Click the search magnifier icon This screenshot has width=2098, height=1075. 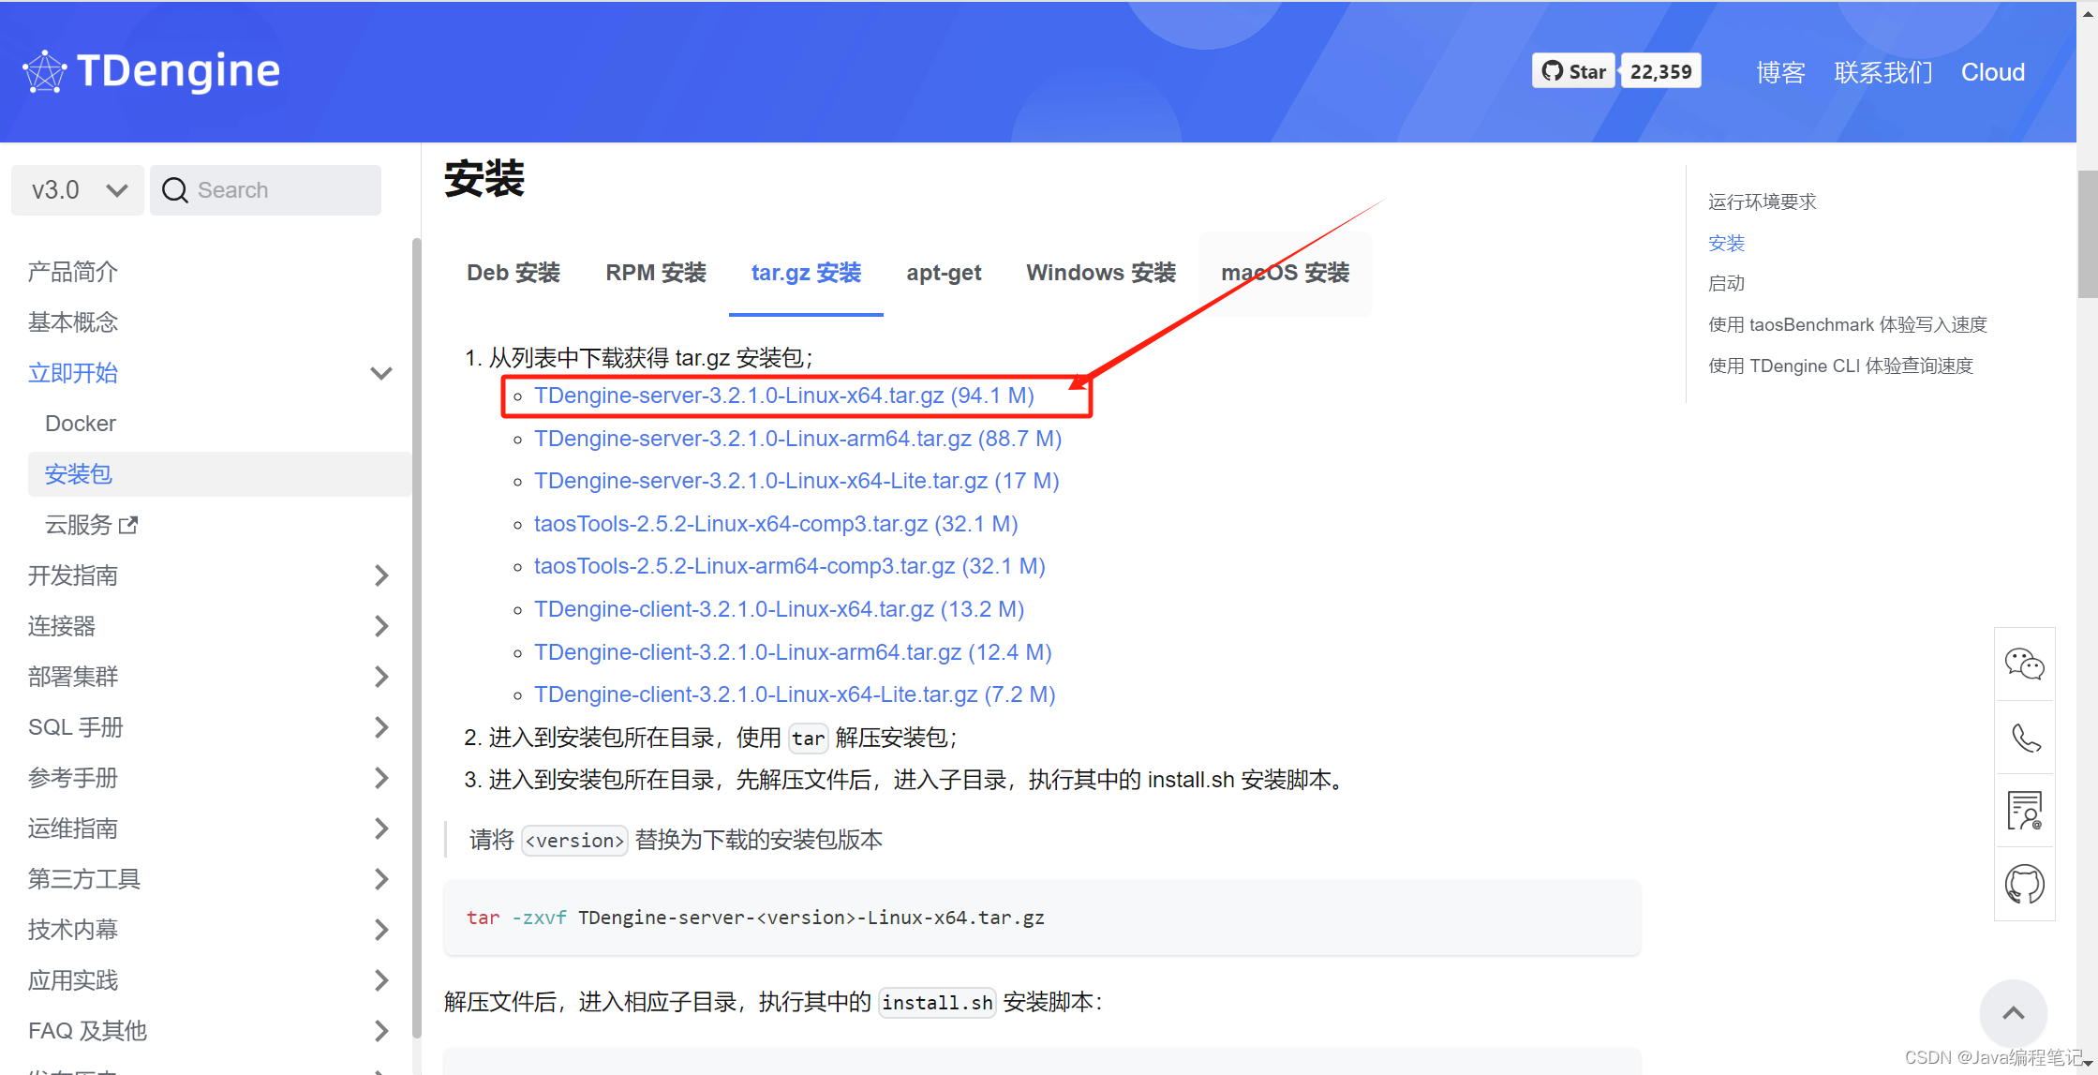174,189
